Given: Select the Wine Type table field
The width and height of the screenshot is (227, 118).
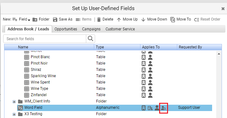Looking at the screenshot, I should pos(39,89).
